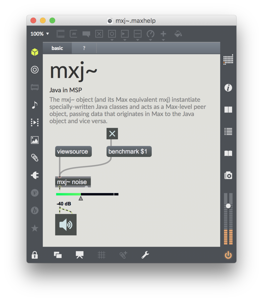Viewport: 263px width, 301px height.
Task: Open the plug-ins plug icon
Action: 35,175
